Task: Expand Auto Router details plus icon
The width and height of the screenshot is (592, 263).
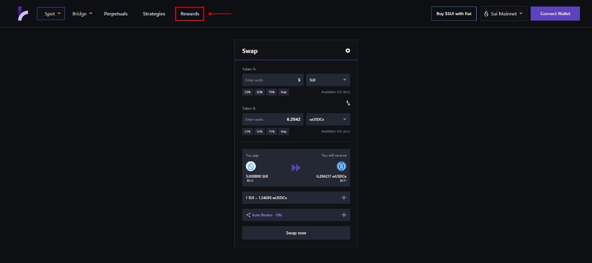Action: (344, 215)
